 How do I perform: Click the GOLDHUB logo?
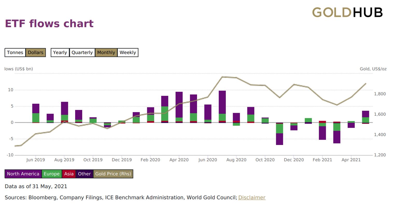(347, 12)
